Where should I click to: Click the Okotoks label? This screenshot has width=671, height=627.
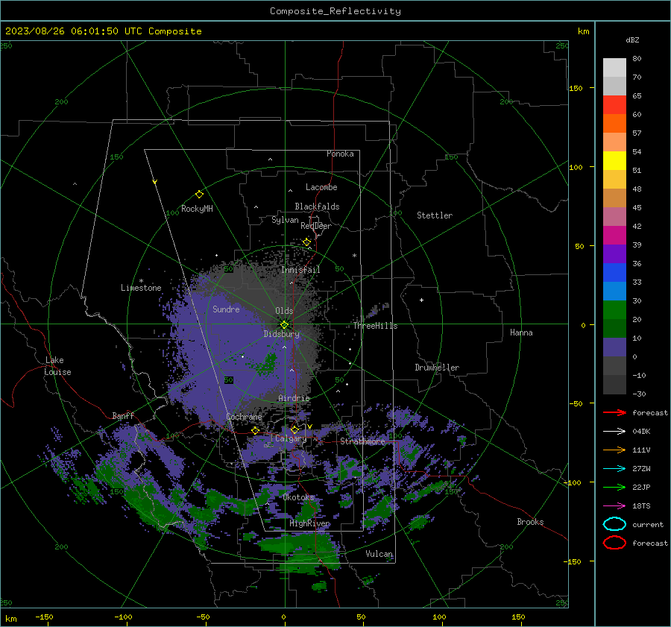[x=299, y=497]
